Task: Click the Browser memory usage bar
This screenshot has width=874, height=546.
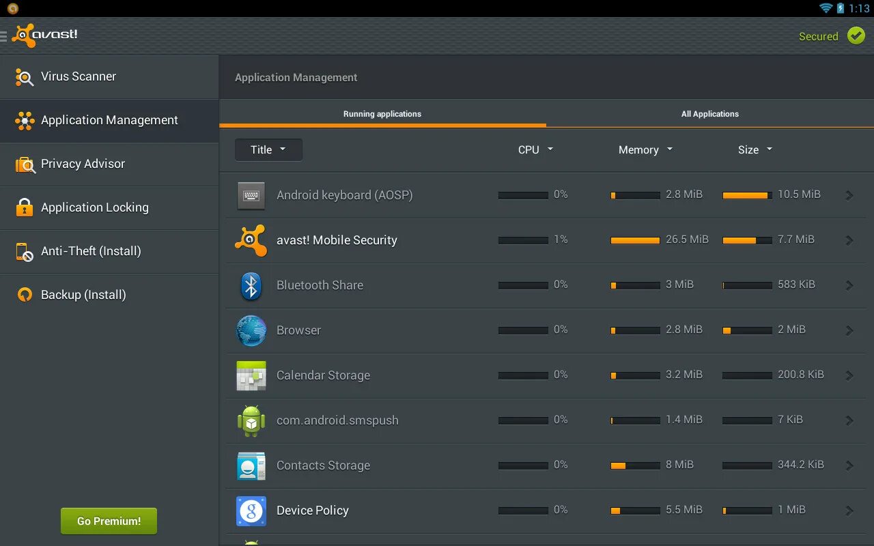Action: tap(634, 330)
